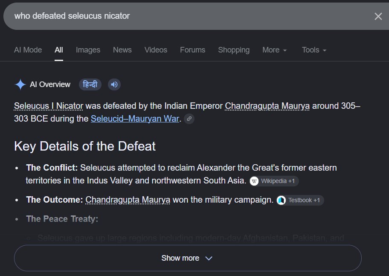The width and height of the screenshot is (389, 276).
Task: Click the copy link chain icon
Action: click(189, 119)
